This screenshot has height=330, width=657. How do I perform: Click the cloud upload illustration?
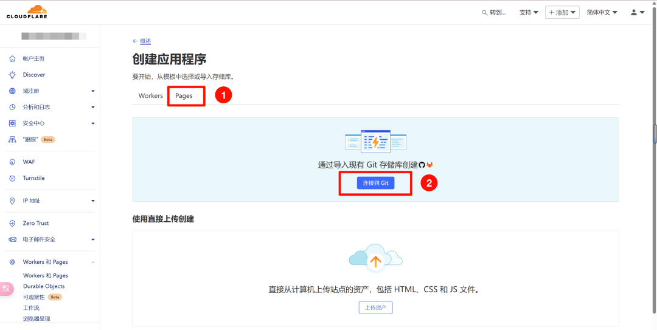pyautogui.click(x=375, y=258)
